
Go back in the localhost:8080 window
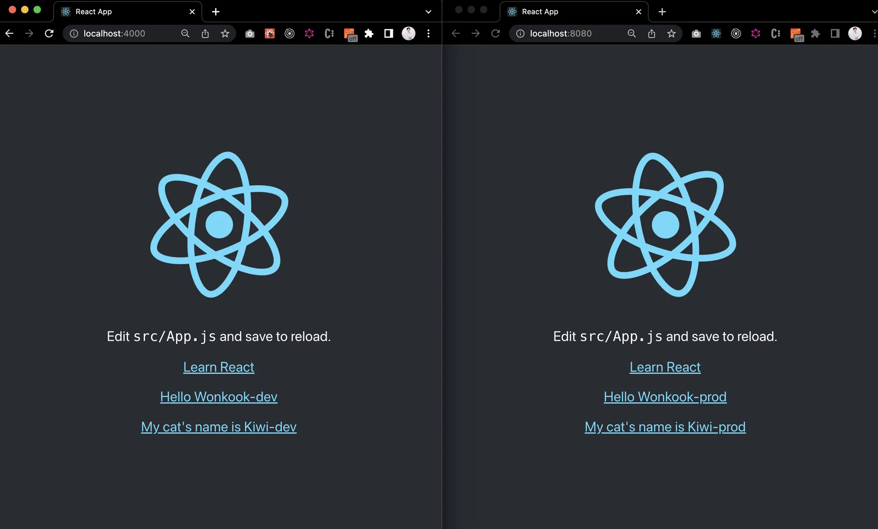[456, 33]
